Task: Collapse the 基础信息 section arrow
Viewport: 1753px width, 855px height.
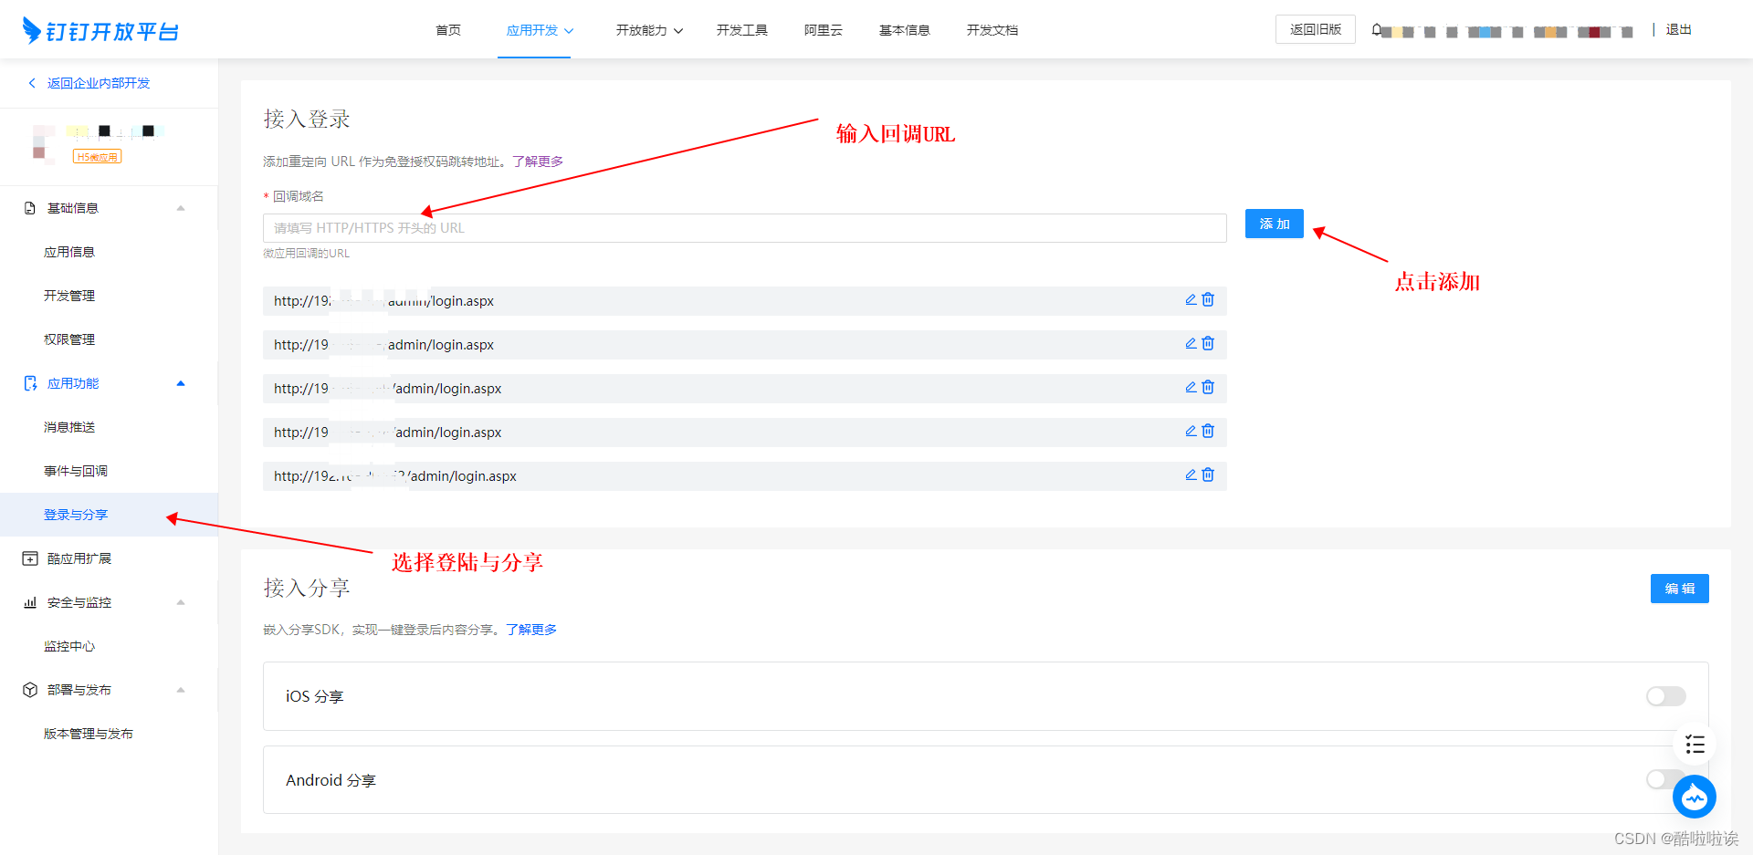Action: 181,208
